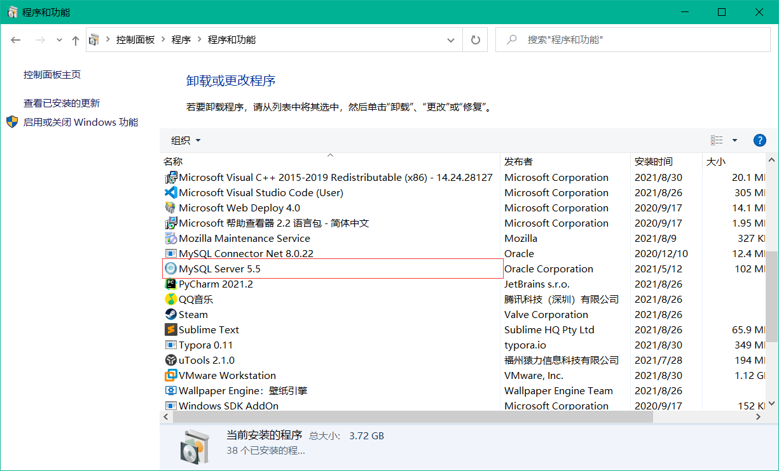Click the vertical scrollbar up arrow
The image size is (779, 471).
click(x=771, y=161)
